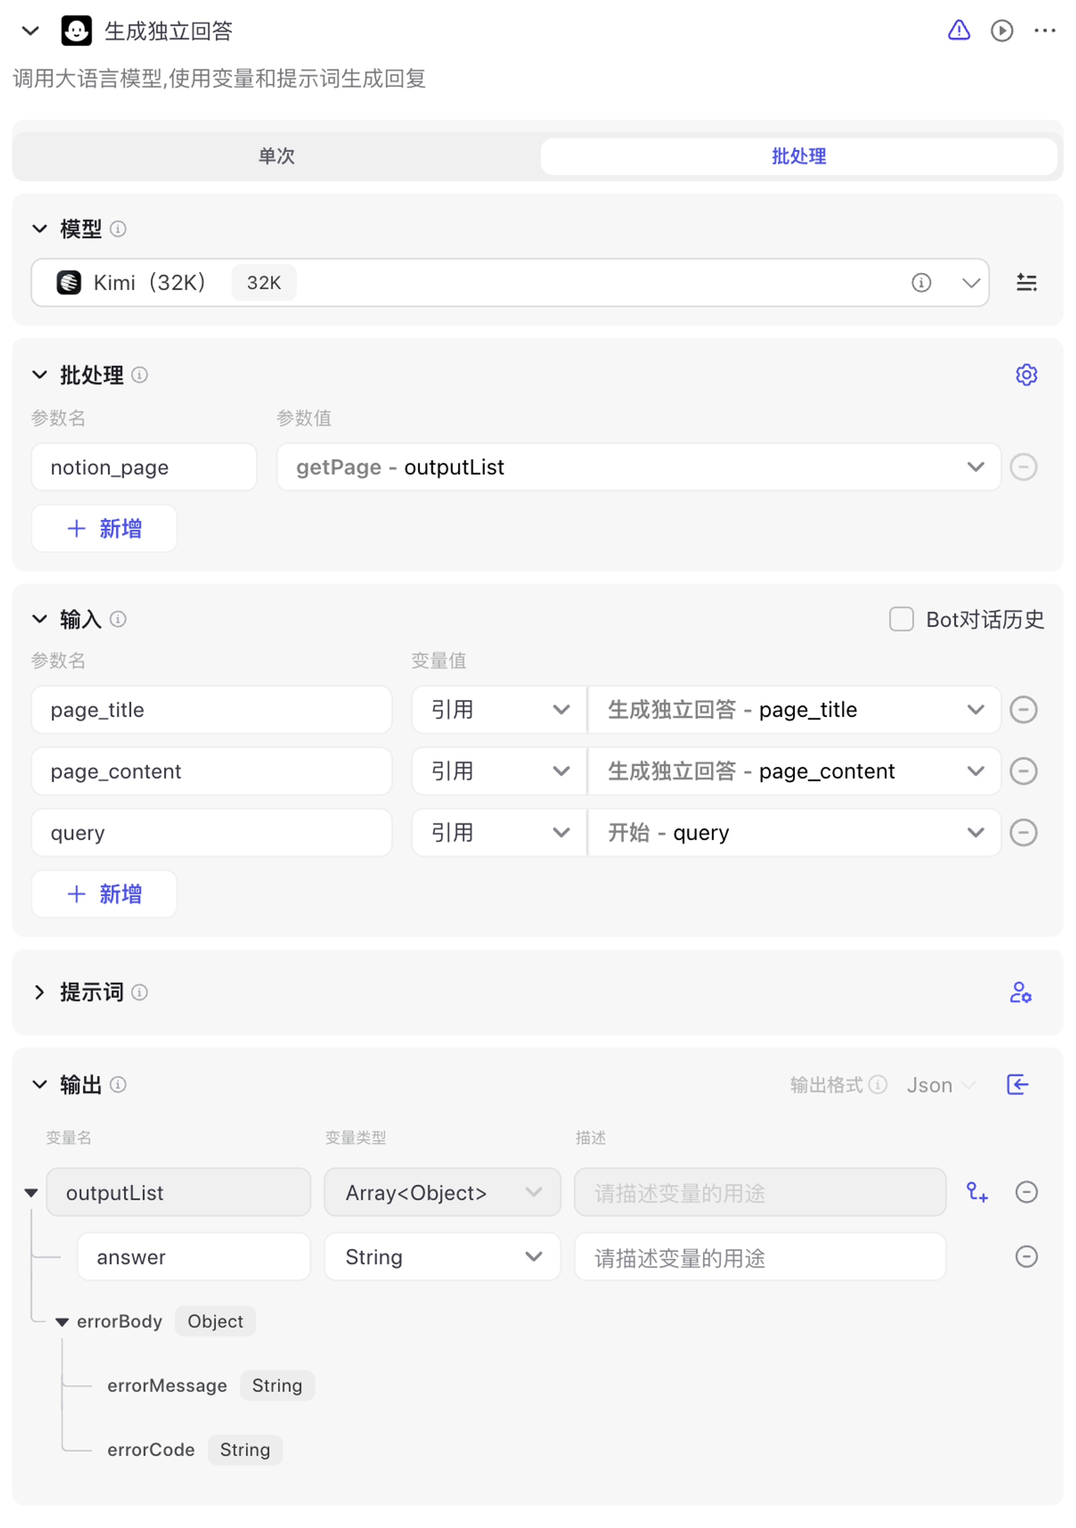Switch to 单次 single mode tab
1076x1528 pixels.
[276, 156]
